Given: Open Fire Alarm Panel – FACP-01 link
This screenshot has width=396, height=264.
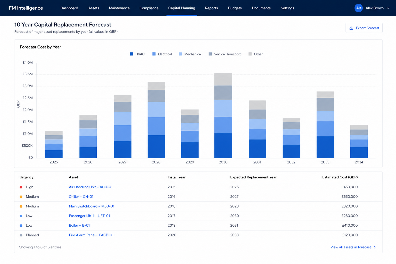Looking at the screenshot, I should coord(91,235).
